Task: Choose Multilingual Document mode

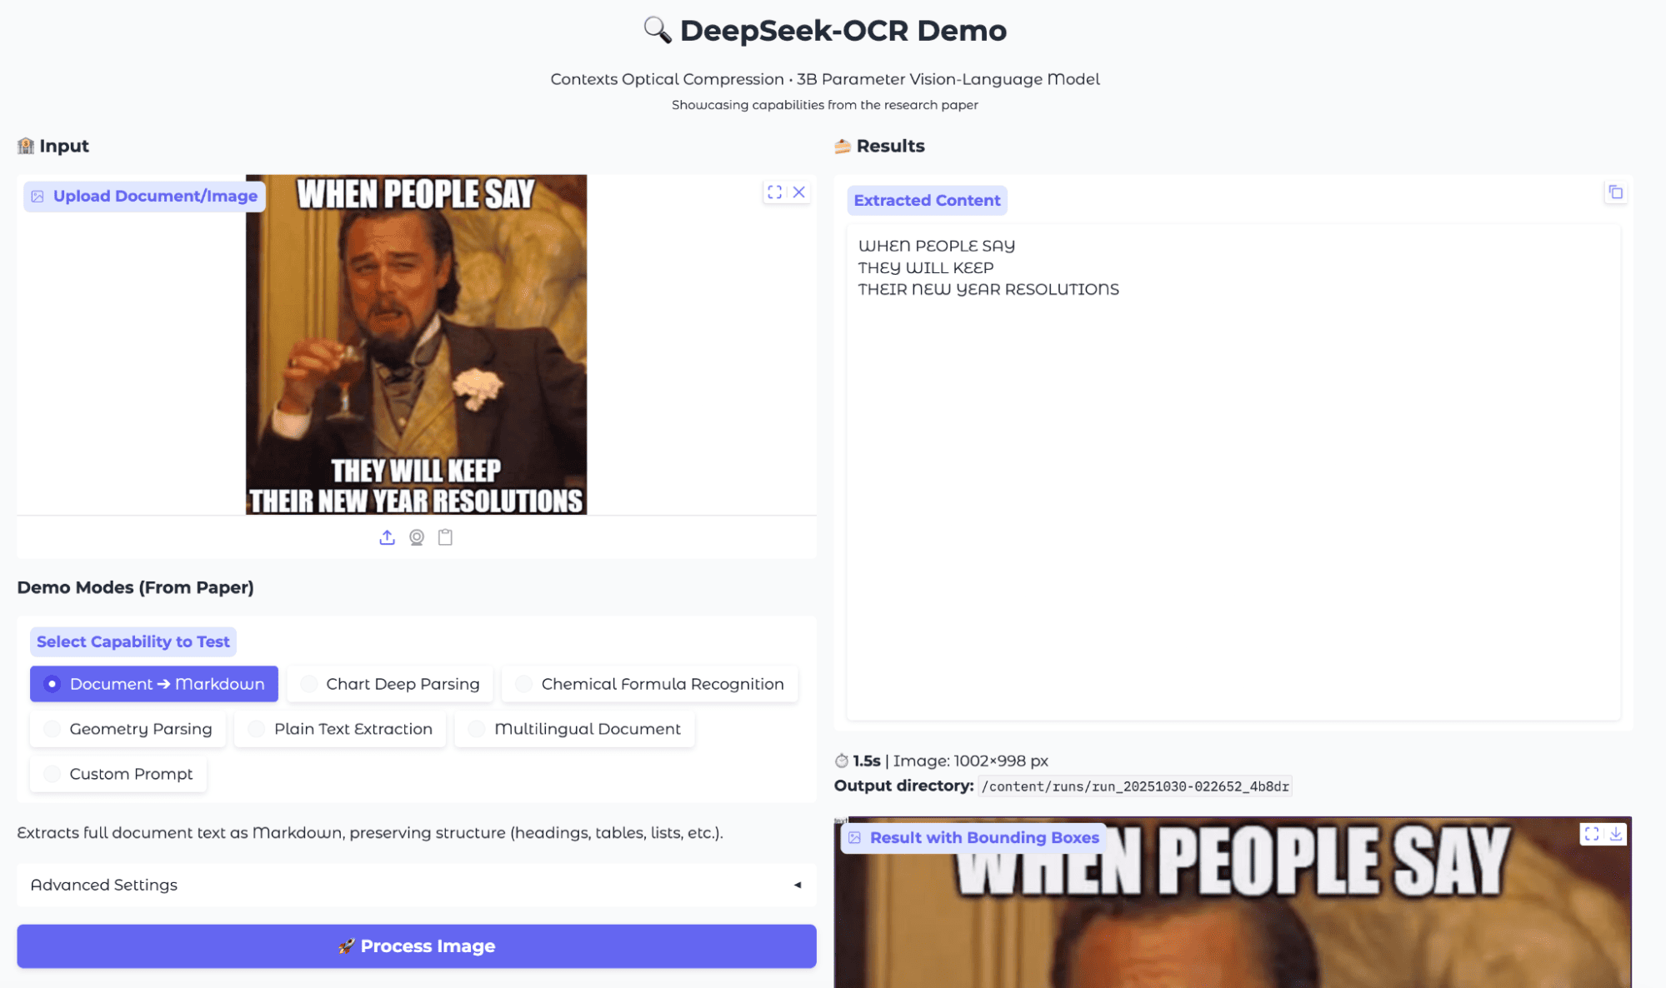Action: (575, 729)
